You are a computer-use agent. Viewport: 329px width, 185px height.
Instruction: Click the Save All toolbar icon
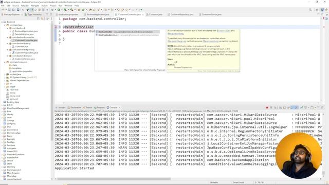click(x=13, y=10)
